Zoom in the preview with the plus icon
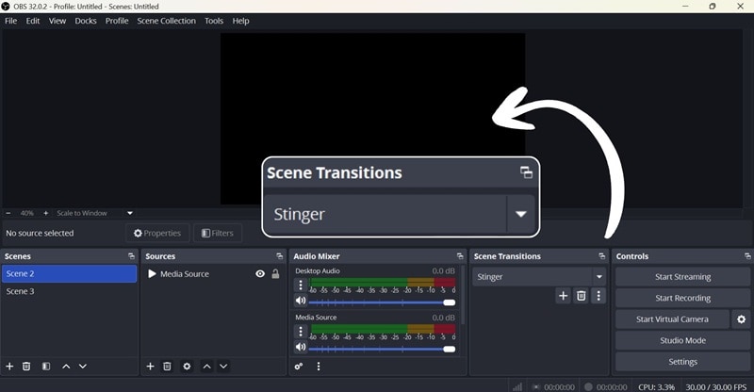Screen dimensions: 754x392 [45, 213]
